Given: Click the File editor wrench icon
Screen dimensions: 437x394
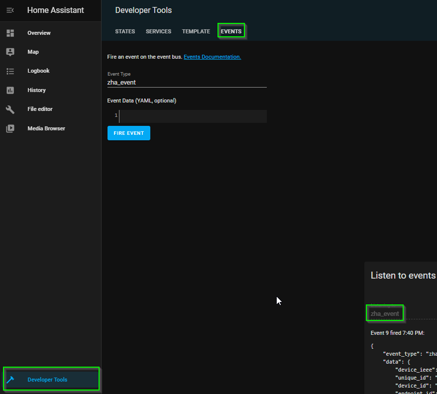Looking at the screenshot, I should [10, 109].
